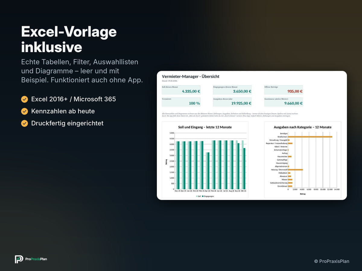Click the Reparatur / Instandhaltung category label

pyautogui.click(x=277, y=143)
